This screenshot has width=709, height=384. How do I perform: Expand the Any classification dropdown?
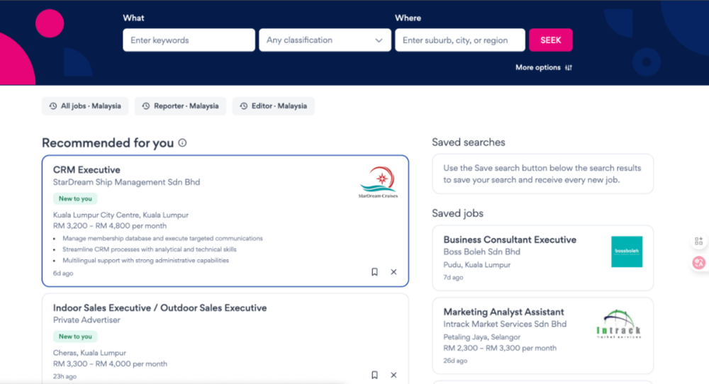(325, 40)
